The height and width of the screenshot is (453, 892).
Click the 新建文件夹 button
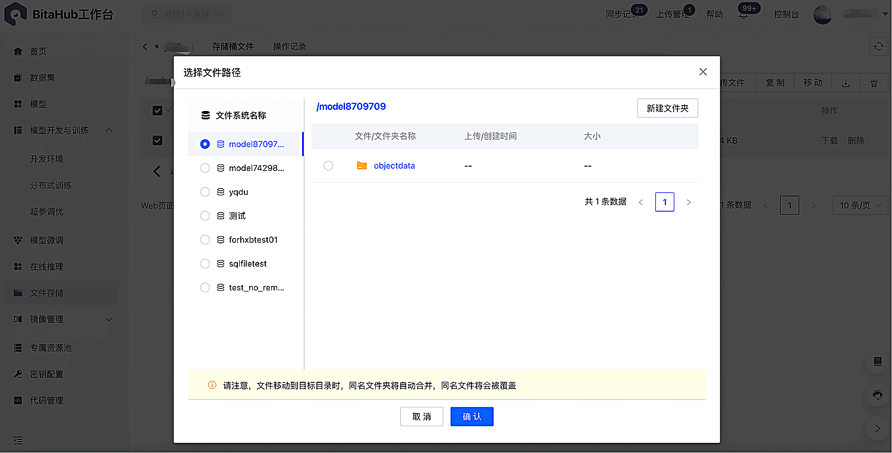pyautogui.click(x=667, y=109)
